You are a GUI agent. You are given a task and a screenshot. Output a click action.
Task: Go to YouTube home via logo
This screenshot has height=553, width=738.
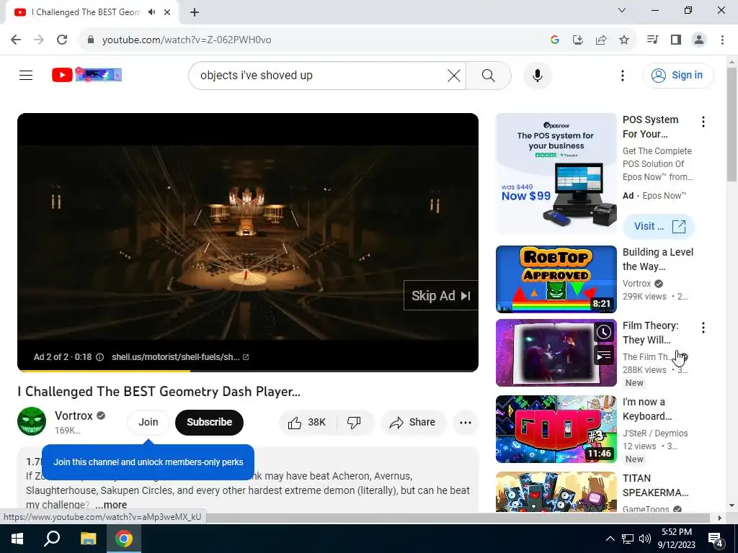tap(86, 75)
